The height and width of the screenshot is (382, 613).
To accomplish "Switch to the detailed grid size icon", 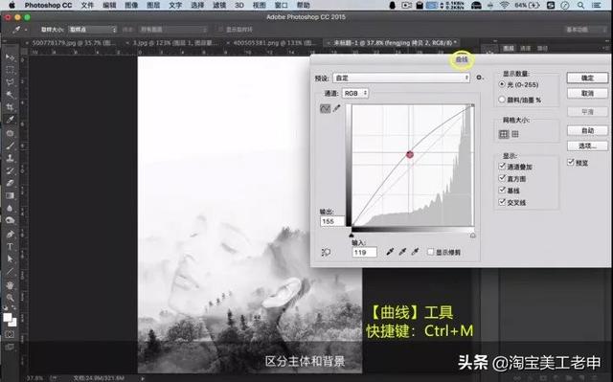I will tap(515, 134).
